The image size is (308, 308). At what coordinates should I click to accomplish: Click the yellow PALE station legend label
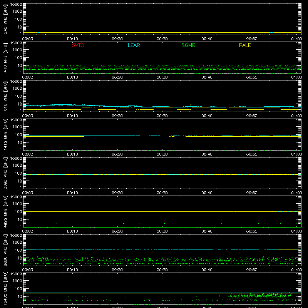[245, 45]
